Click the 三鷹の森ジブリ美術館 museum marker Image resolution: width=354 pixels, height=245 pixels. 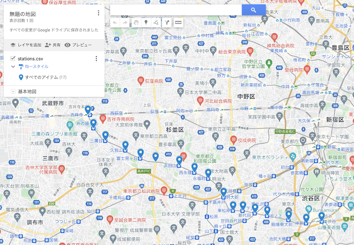coord(70,125)
